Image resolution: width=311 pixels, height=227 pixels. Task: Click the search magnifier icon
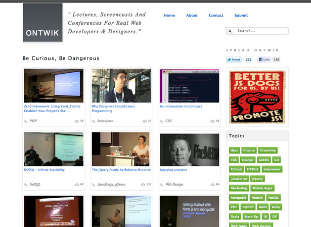tap(230, 31)
